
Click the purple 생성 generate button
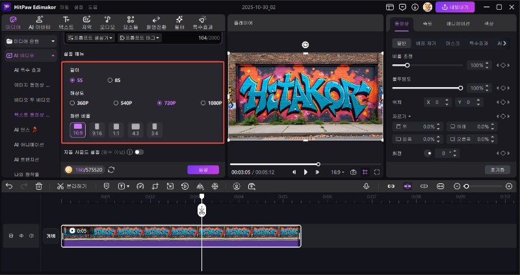click(203, 170)
